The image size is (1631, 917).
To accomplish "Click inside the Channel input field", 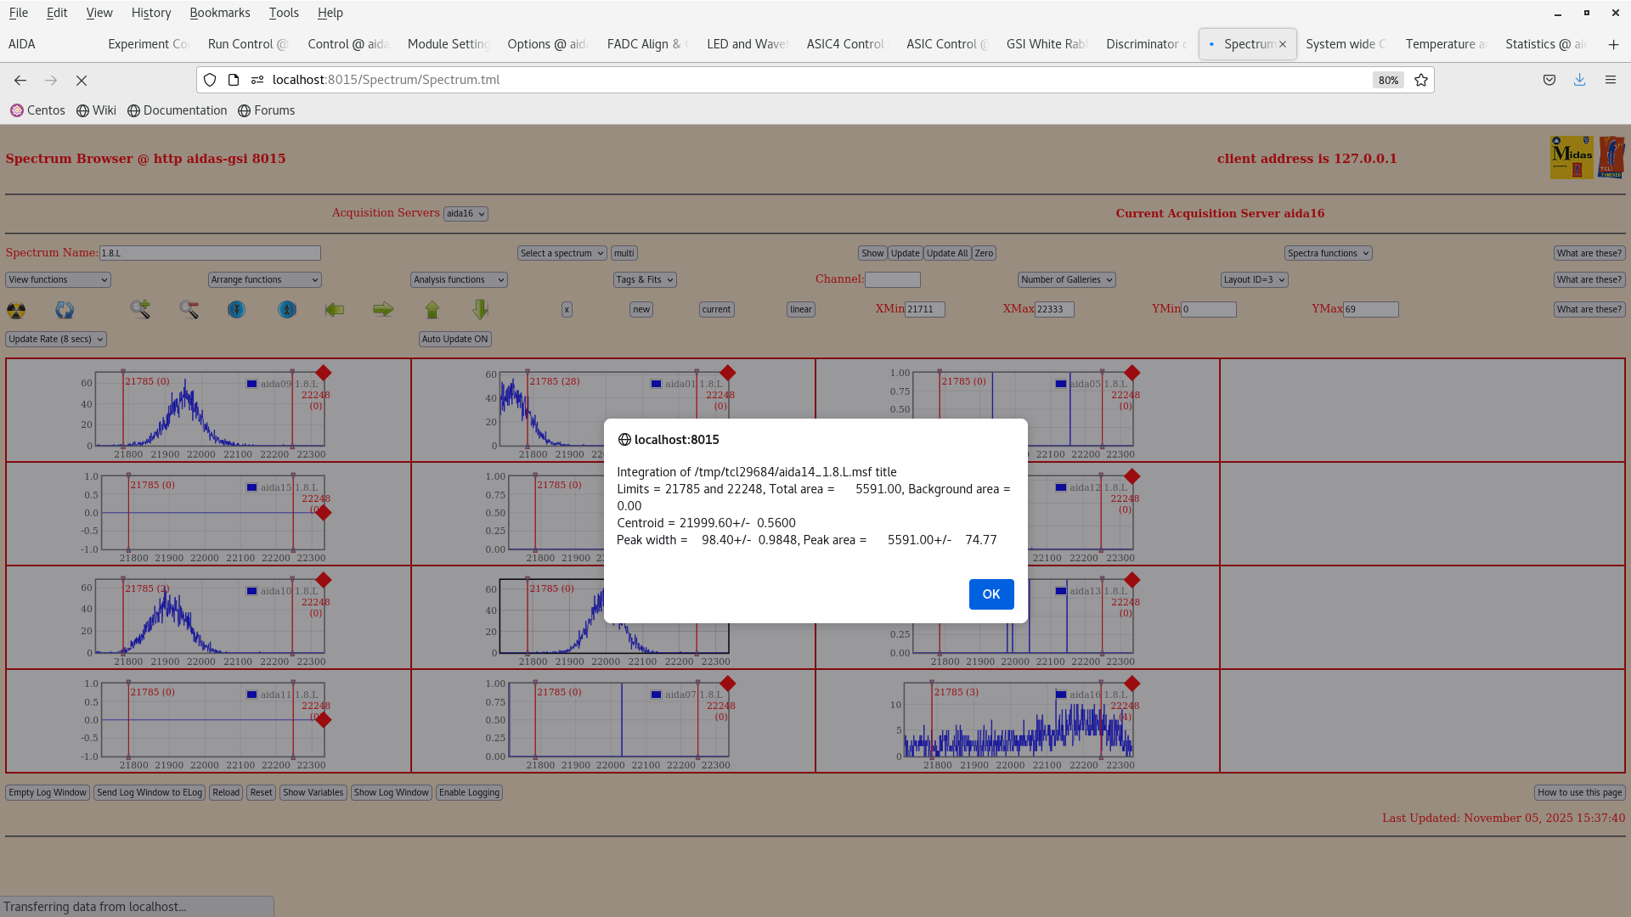I will (893, 279).
